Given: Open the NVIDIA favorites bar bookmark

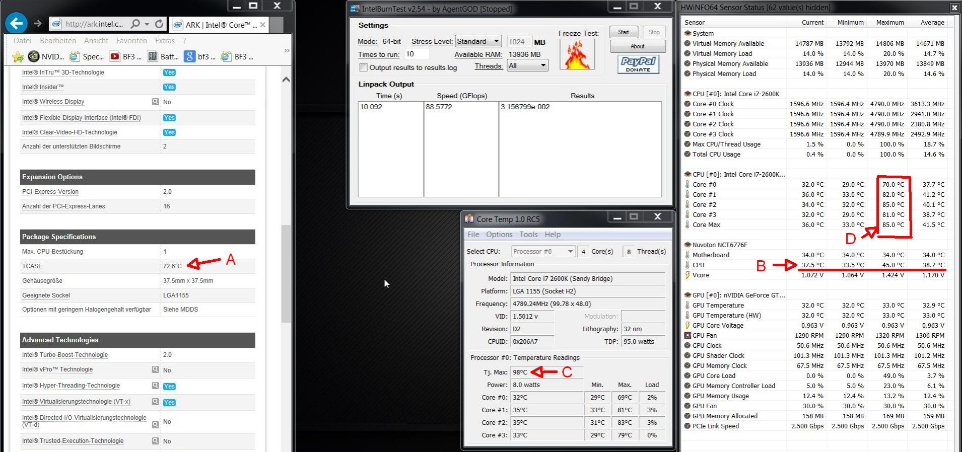Looking at the screenshot, I should pyautogui.click(x=46, y=56).
